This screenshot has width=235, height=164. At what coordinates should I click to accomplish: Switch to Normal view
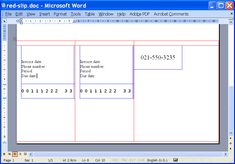(x=4, y=154)
